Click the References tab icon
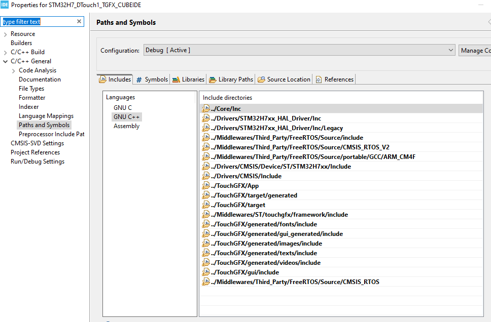The width and height of the screenshot is (491, 322). [x=319, y=79]
